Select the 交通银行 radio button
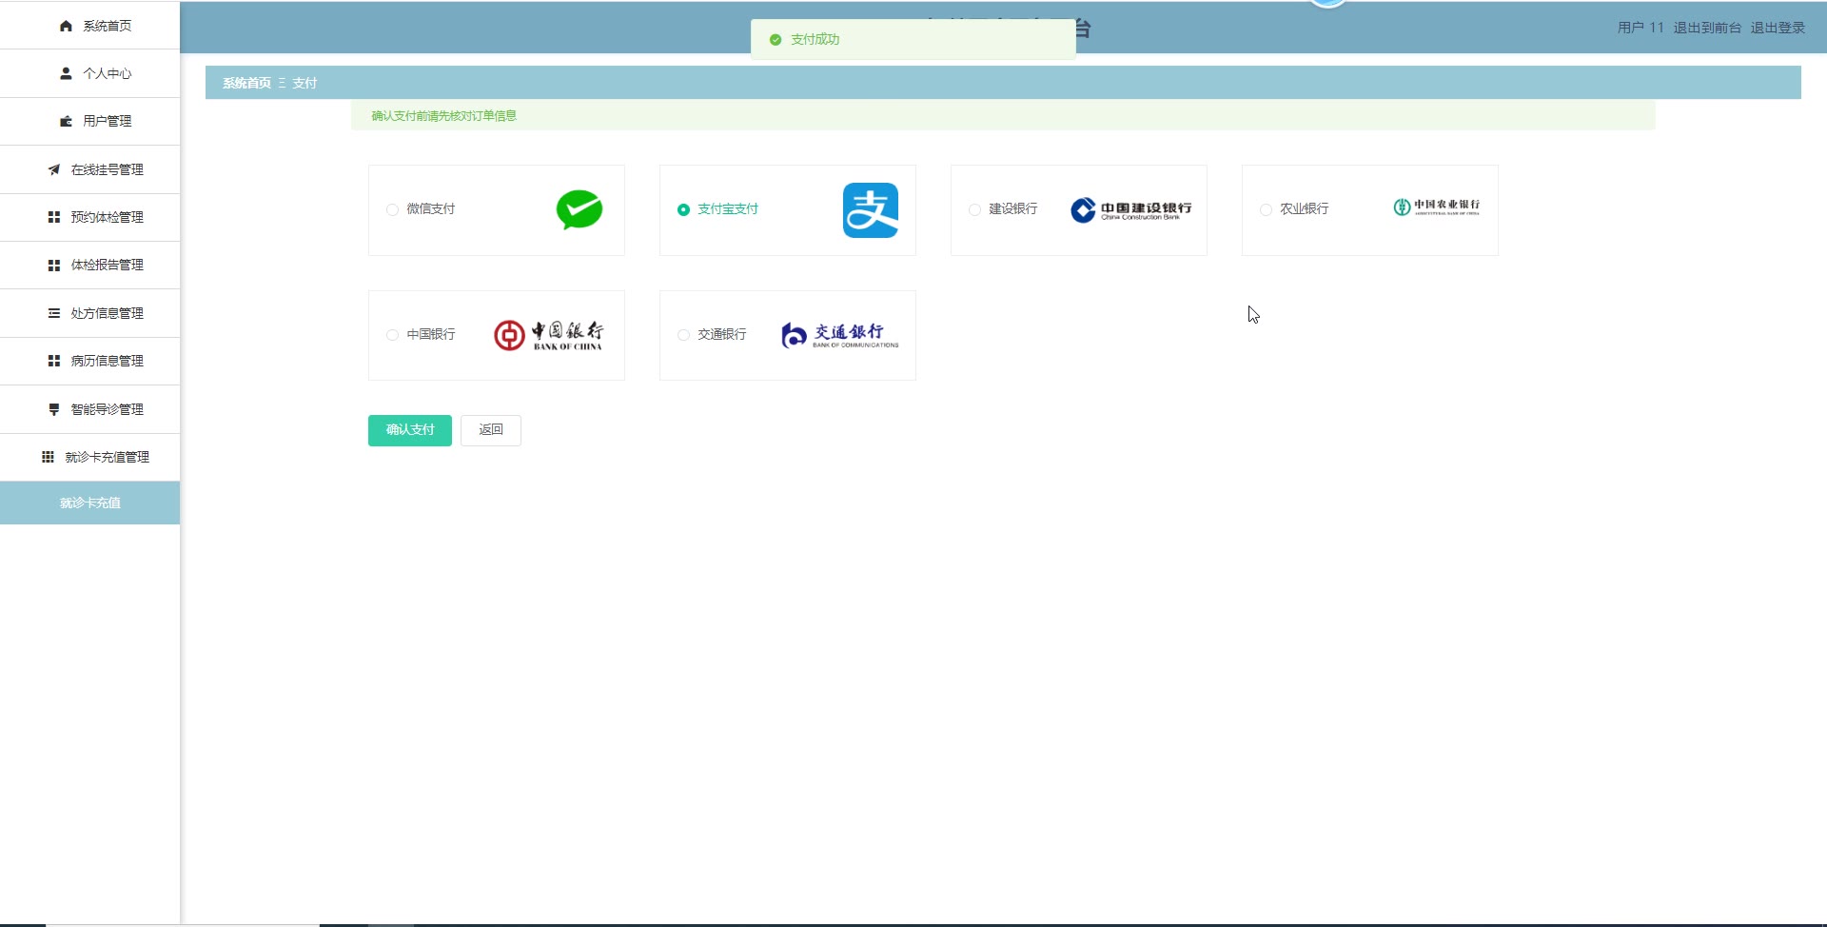 click(683, 335)
